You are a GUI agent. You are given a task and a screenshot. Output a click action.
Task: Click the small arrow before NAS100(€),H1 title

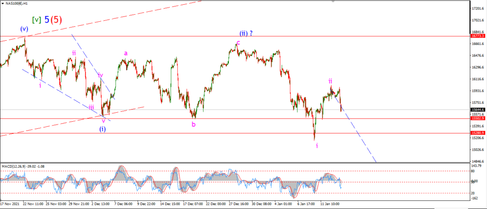[x=3, y=3]
